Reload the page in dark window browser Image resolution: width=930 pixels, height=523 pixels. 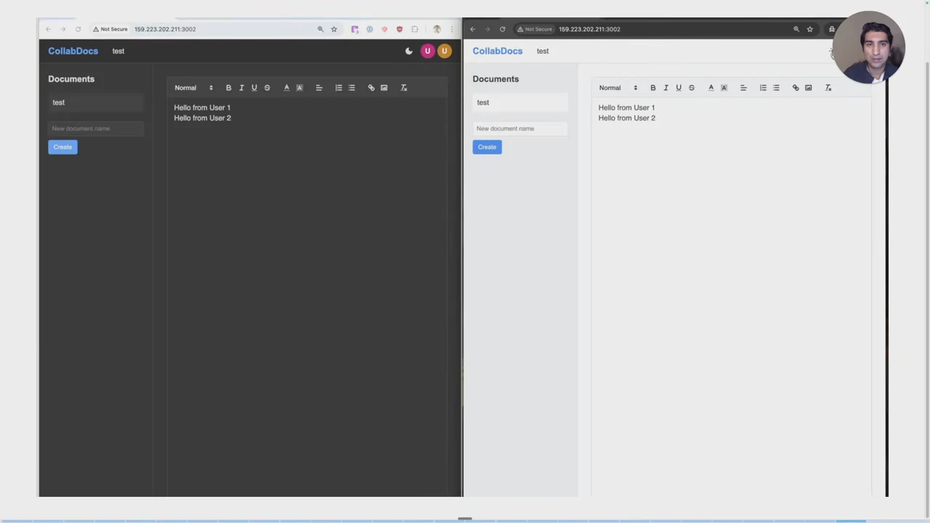pyautogui.click(x=78, y=29)
